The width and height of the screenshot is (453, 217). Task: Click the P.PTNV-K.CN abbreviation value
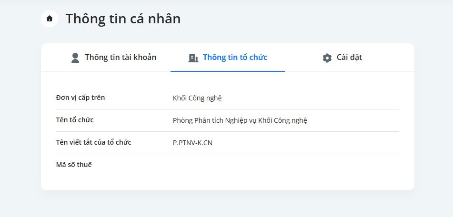pos(192,143)
